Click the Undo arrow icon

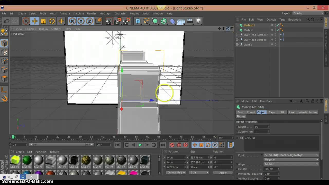(x=6, y=21)
